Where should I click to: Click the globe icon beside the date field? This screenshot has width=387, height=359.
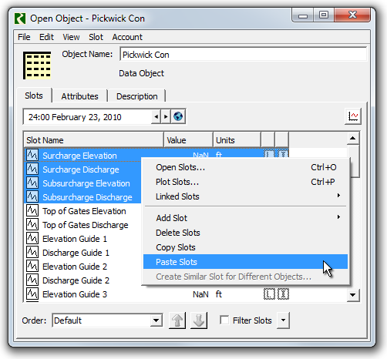[x=178, y=116]
